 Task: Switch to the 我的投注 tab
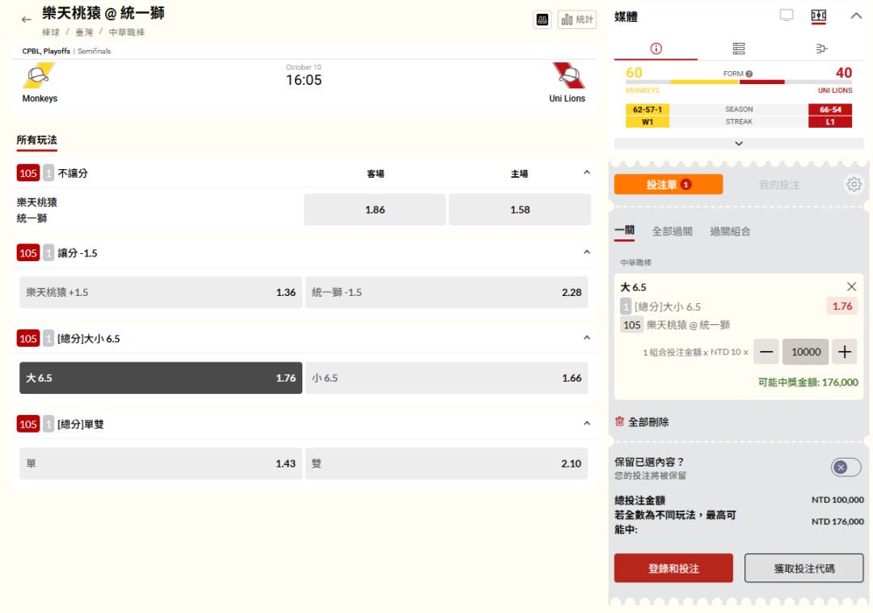point(778,184)
